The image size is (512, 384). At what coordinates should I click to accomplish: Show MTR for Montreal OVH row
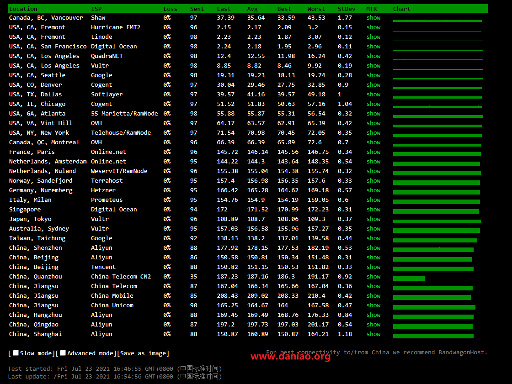(x=373, y=142)
